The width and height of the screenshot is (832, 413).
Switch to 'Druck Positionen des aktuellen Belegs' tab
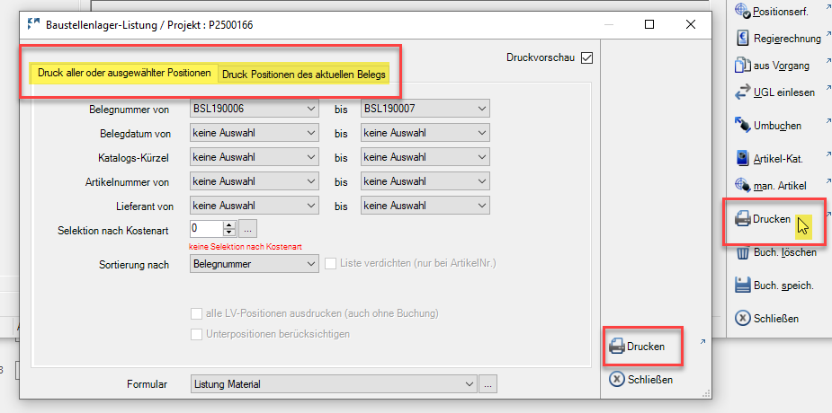[303, 75]
